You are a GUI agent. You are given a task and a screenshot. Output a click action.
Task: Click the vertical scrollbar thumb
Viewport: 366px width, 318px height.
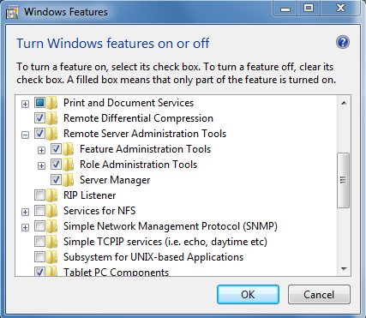pyautogui.click(x=343, y=180)
